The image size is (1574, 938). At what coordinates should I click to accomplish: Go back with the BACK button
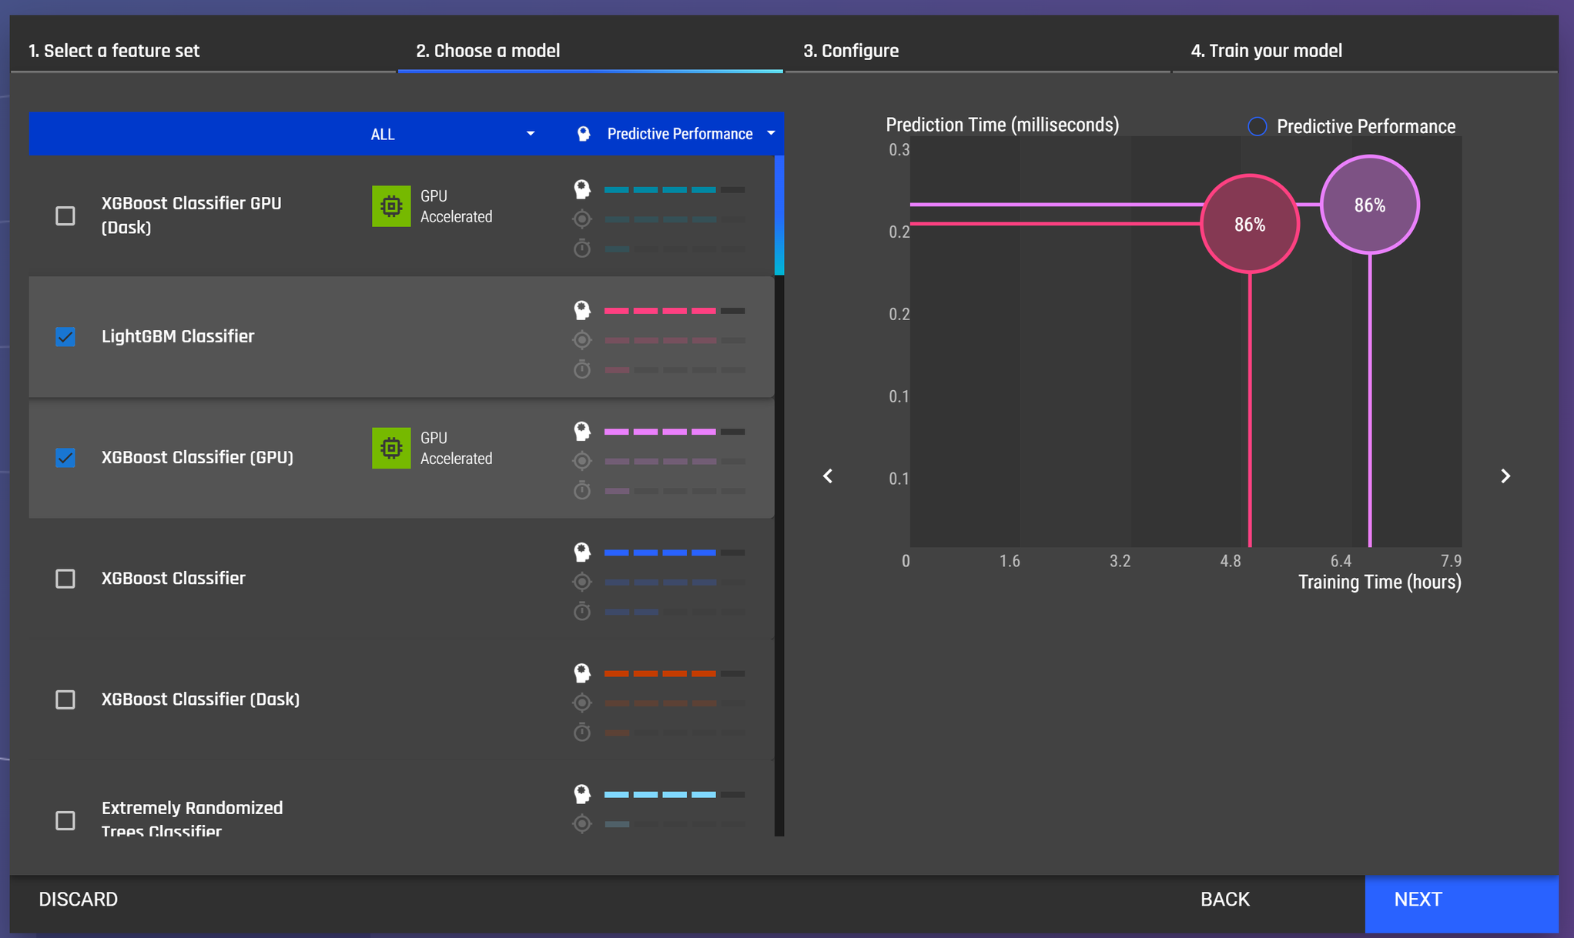click(1225, 900)
